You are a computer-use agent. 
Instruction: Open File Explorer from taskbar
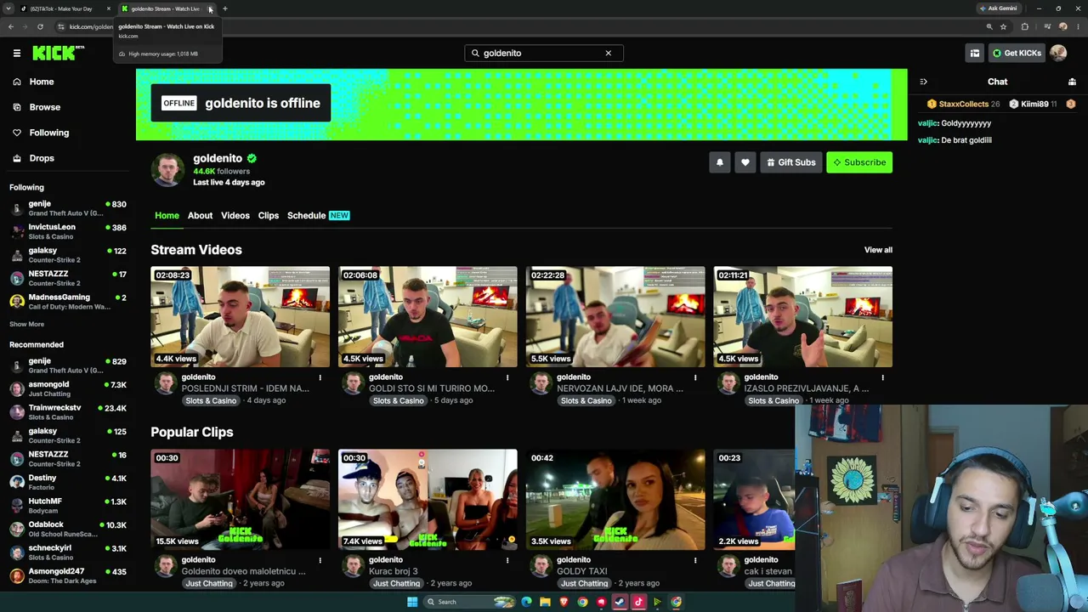coord(545,602)
